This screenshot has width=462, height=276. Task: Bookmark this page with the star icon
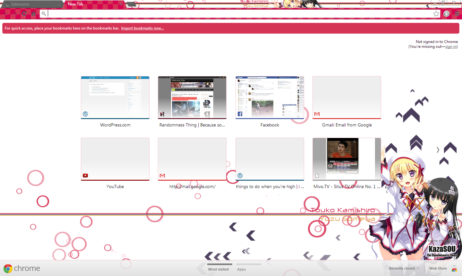pos(436,13)
